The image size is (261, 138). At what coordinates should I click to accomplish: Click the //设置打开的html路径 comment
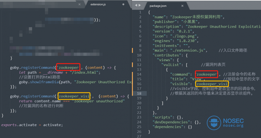point(40,77)
